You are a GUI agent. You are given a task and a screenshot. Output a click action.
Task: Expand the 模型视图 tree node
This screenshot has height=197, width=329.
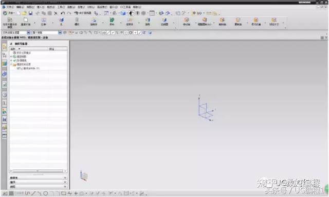[11, 56]
